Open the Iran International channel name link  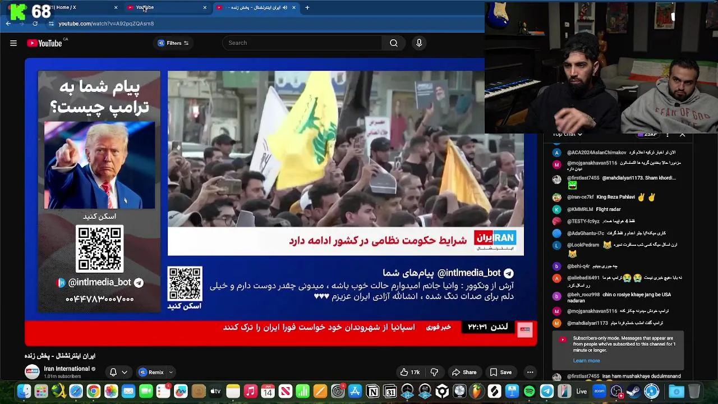[67, 369]
